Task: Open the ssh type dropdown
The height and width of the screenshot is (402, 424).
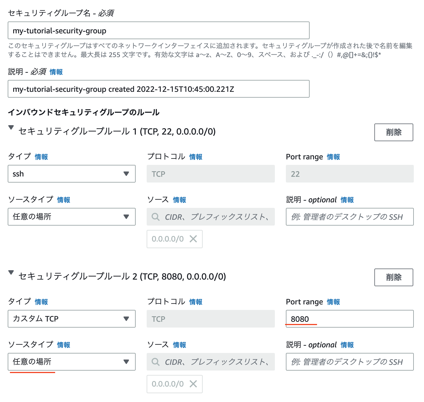Action: tap(72, 174)
